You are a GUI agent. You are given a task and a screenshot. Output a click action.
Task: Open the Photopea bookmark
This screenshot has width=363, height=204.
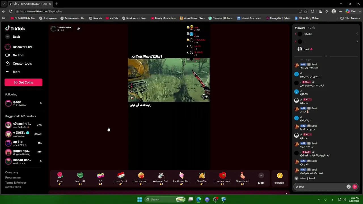pyautogui.click(x=220, y=18)
